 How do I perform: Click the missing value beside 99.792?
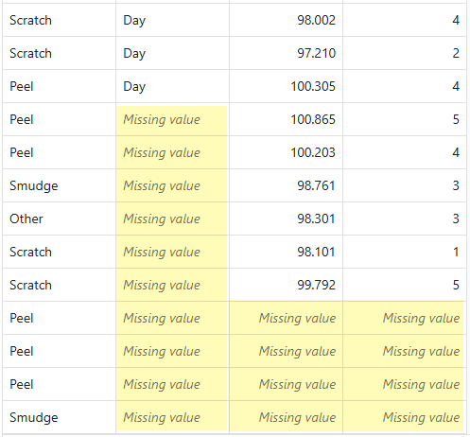[172, 285]
